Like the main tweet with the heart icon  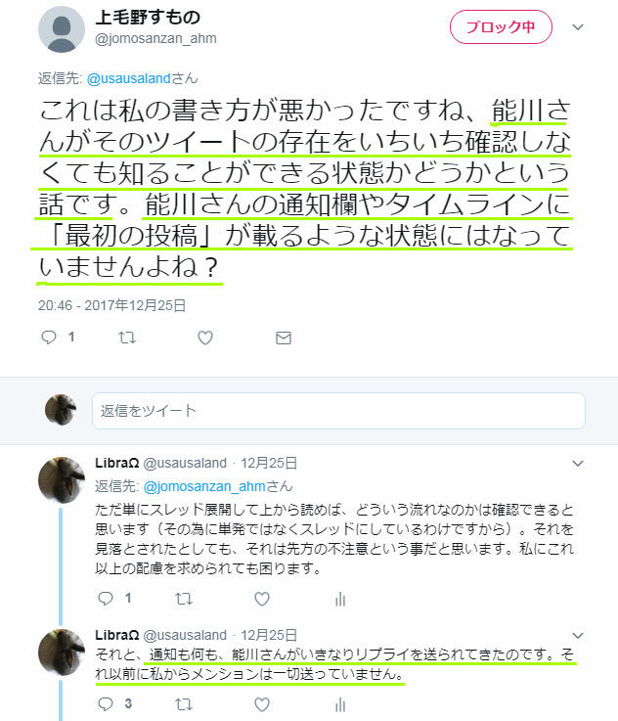(205, 338)
